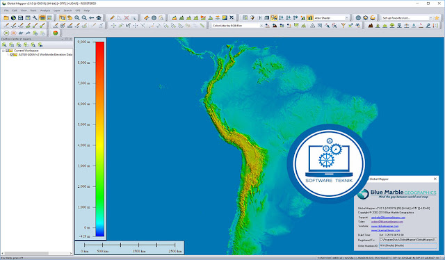445x260 pixels.
Task: Click the green tree vegetation icon
Action: [x=392, y=26]
